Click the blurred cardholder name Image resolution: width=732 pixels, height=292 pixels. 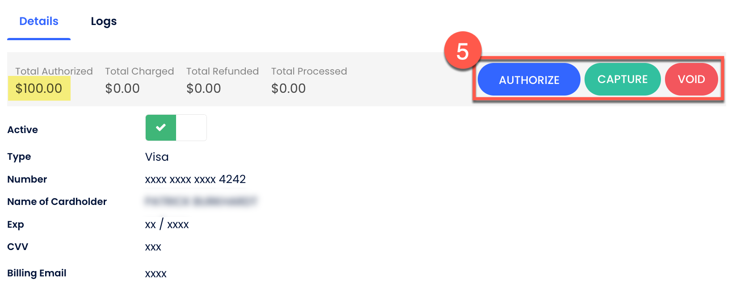tap(201, 201)
